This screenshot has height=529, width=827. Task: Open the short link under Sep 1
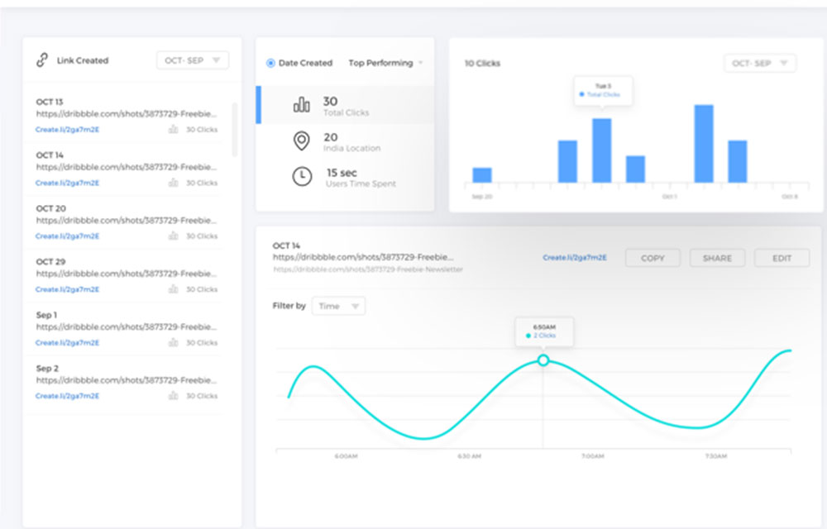pyautogui.click(x=67, y=342)
